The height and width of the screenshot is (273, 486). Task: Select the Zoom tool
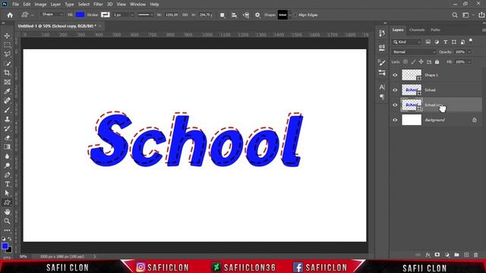[7, 221]
